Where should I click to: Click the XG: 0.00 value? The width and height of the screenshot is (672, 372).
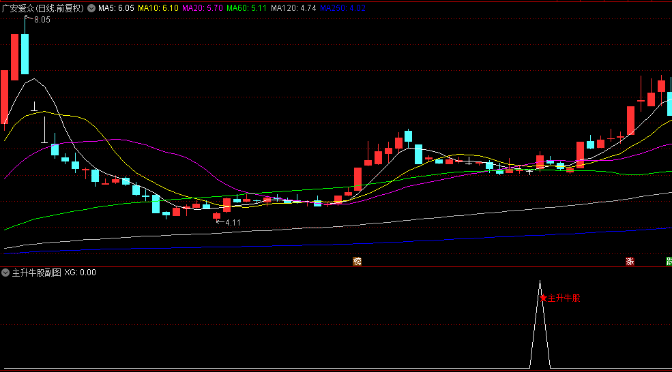[80, 273]
